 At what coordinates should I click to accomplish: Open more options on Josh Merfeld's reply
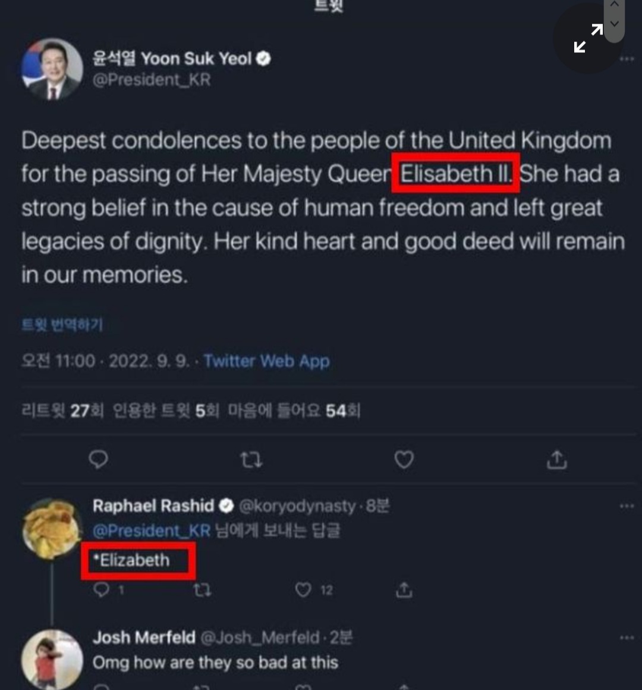click(x=627, y=638)
